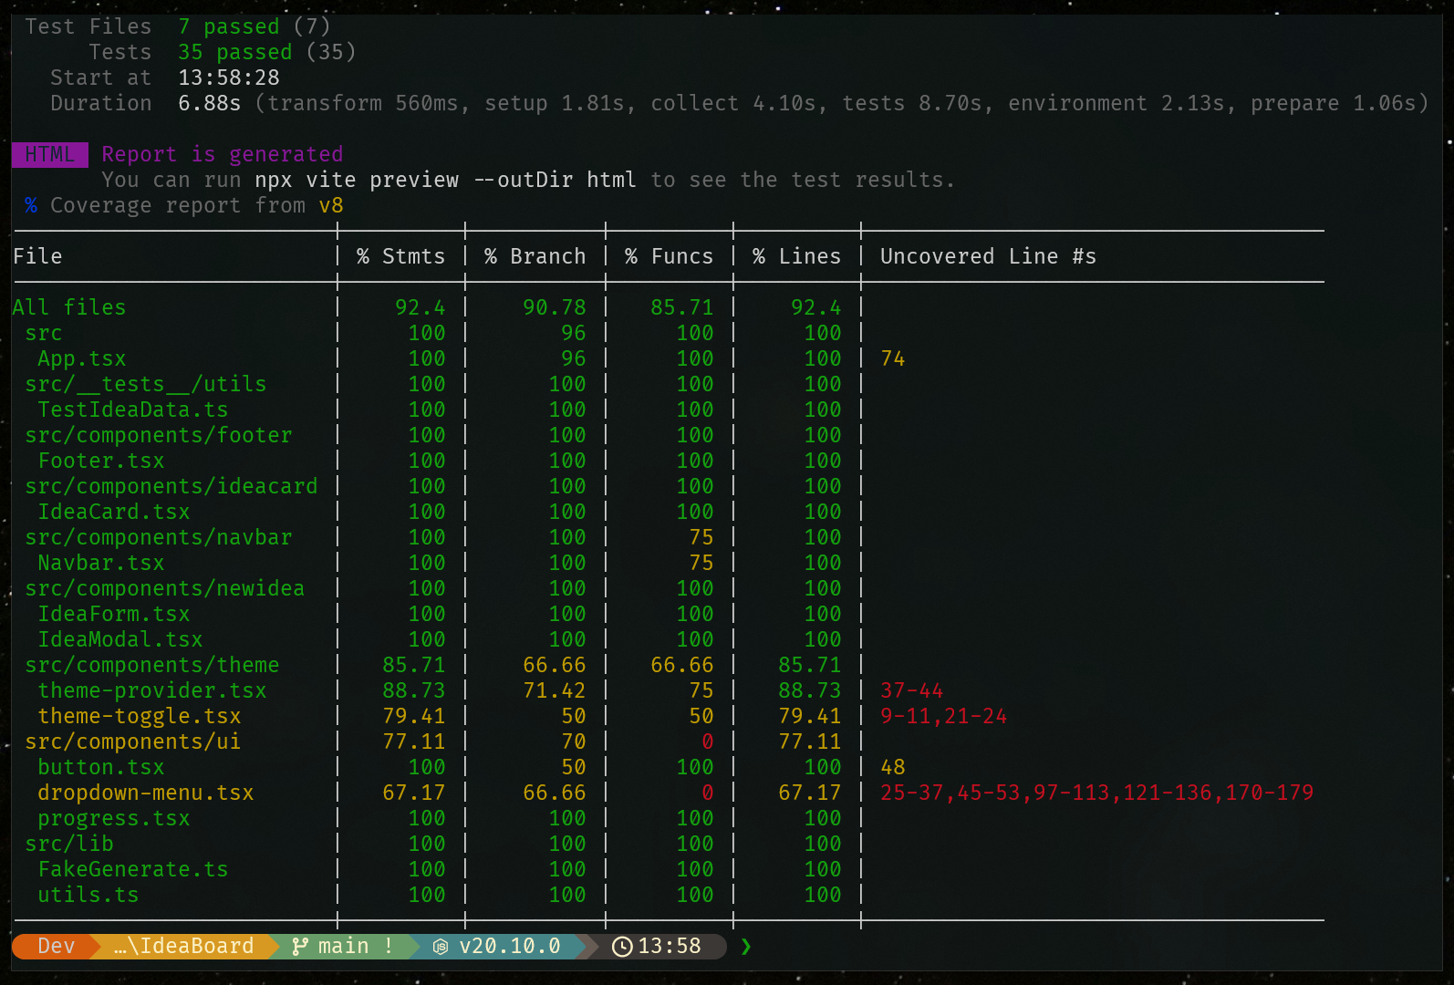Viewport: 1454px width, 985px height.
Task: Click the IdeaCard.tsx file name
Action: point(114,513)
